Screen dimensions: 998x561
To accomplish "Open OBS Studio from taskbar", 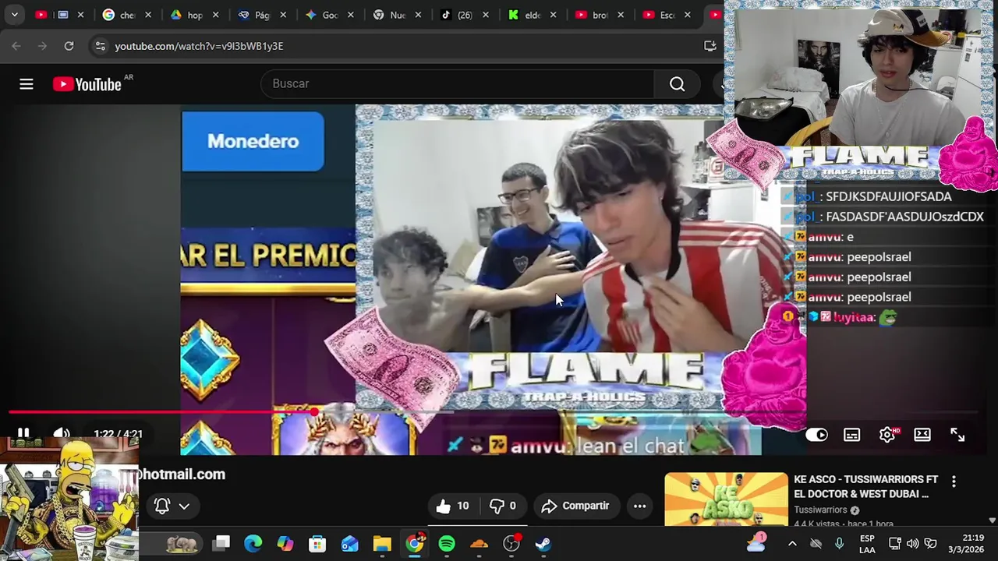I will (511, 544).
